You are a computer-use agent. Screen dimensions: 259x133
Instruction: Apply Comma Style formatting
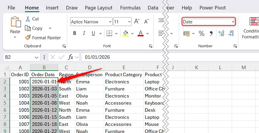click(x=211, y=33)
